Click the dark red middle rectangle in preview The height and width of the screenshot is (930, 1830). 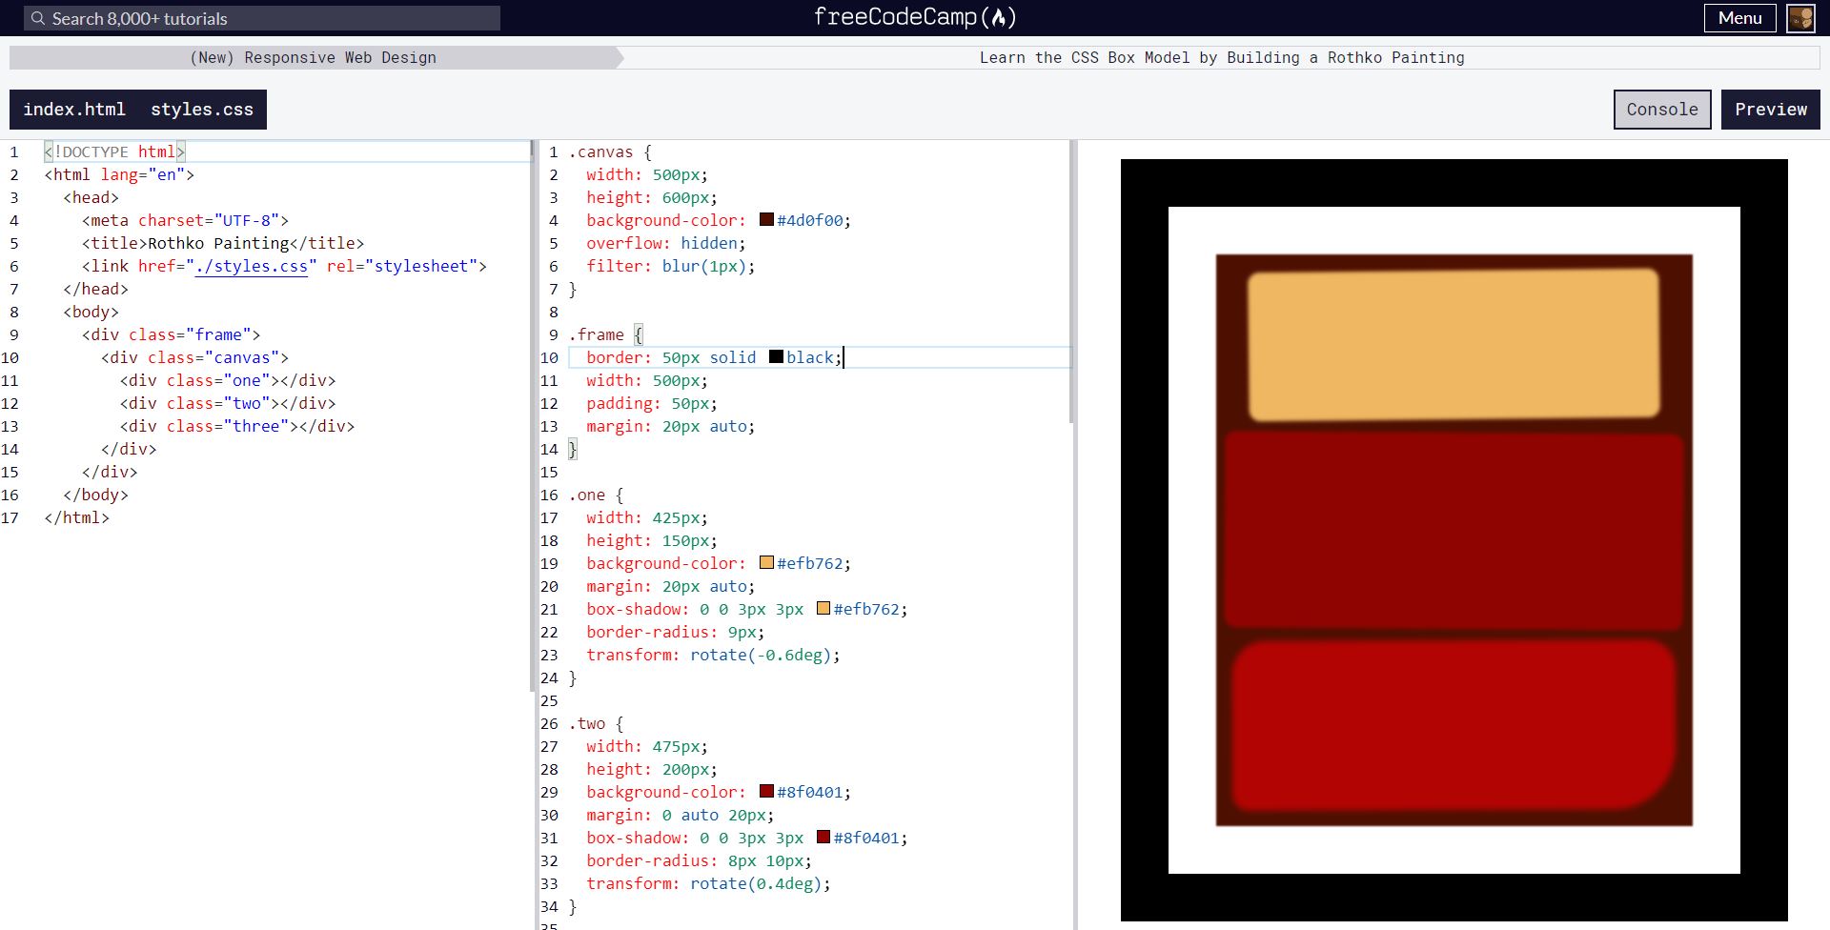pos(1454,531)
